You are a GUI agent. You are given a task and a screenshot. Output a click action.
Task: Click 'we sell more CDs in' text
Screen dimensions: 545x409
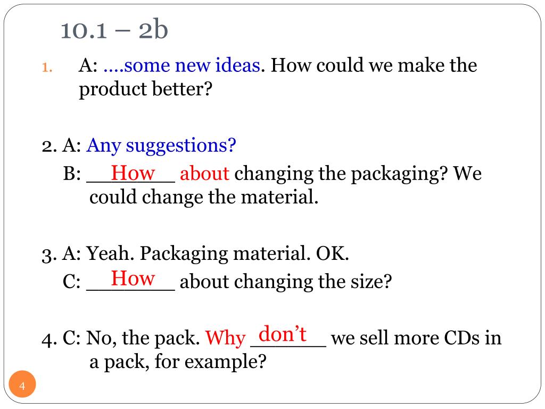click(x=416, y=338)
